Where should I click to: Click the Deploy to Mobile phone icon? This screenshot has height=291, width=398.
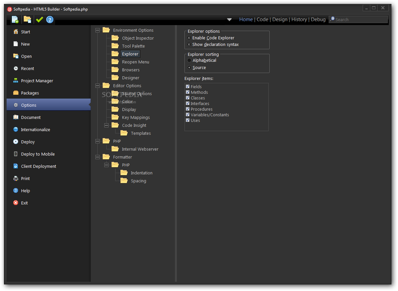click(x=16, y=154)
